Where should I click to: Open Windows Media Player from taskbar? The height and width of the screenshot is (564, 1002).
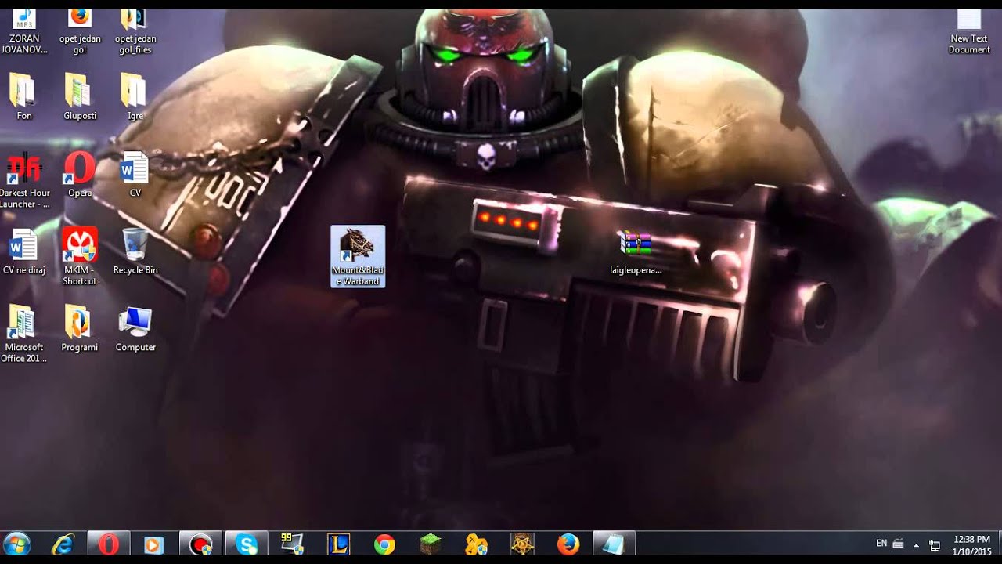pyautogui.click(x=154, y=544)
